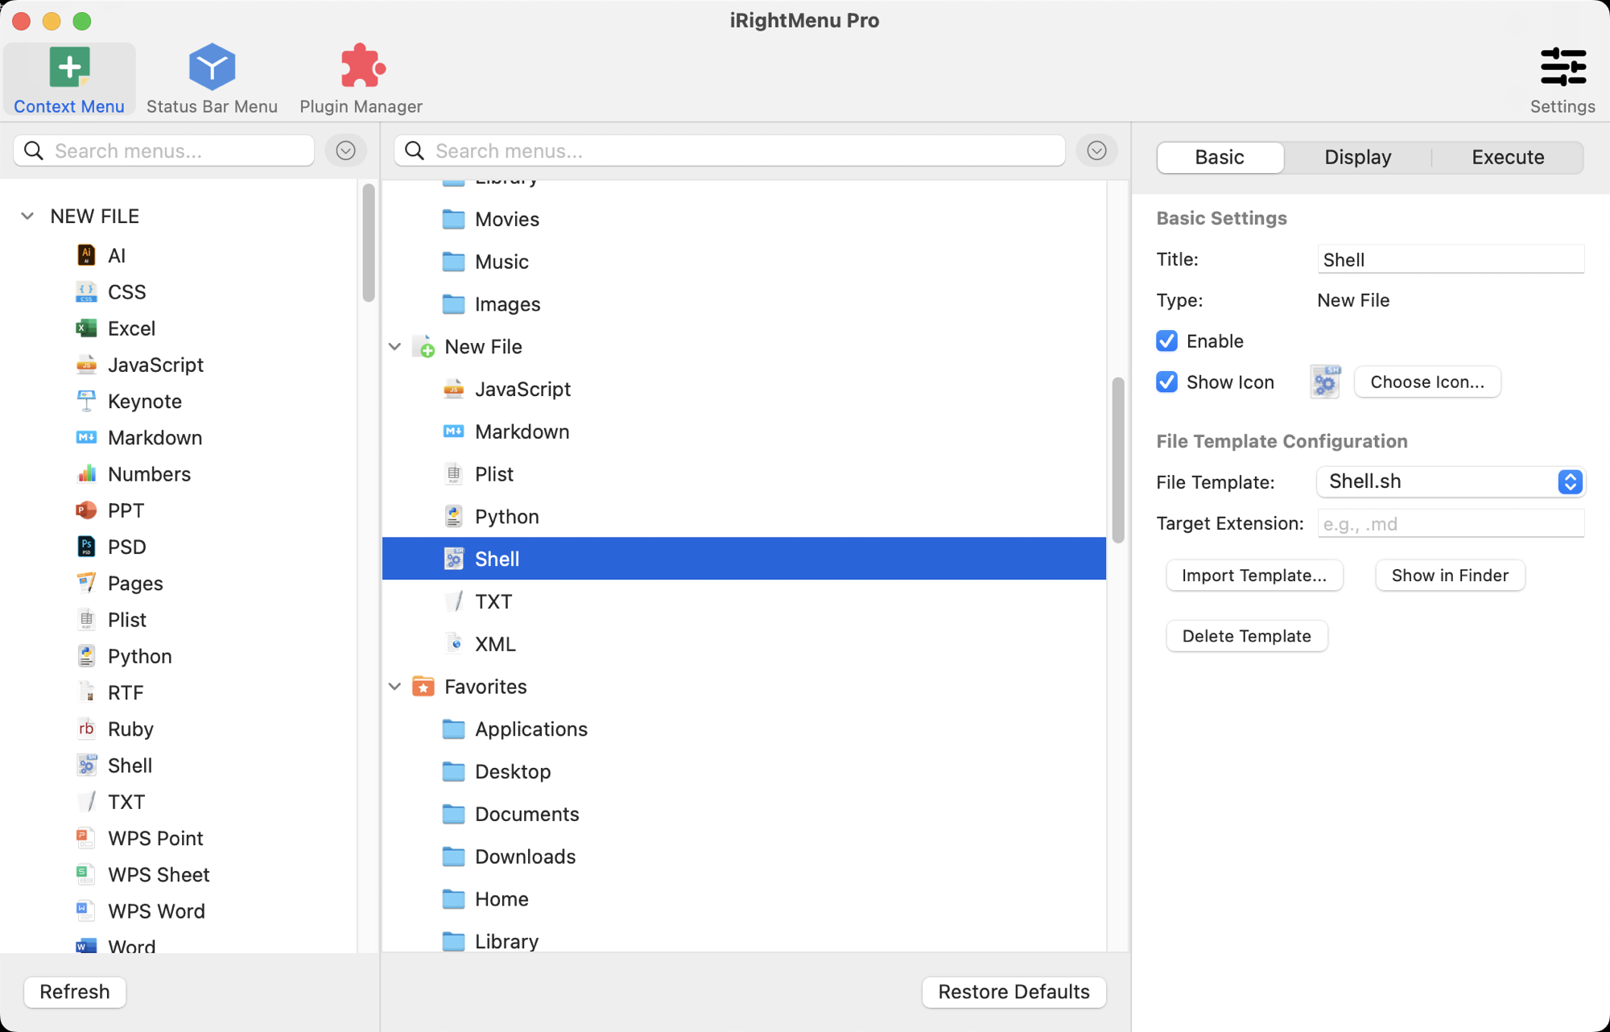Select Music folder in middle list
This screenshot has height=1032, width=1610.
click(744, 262)
